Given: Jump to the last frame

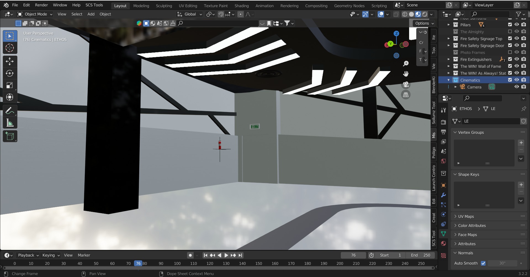Looking at the screenshot, I should [240, 255].
